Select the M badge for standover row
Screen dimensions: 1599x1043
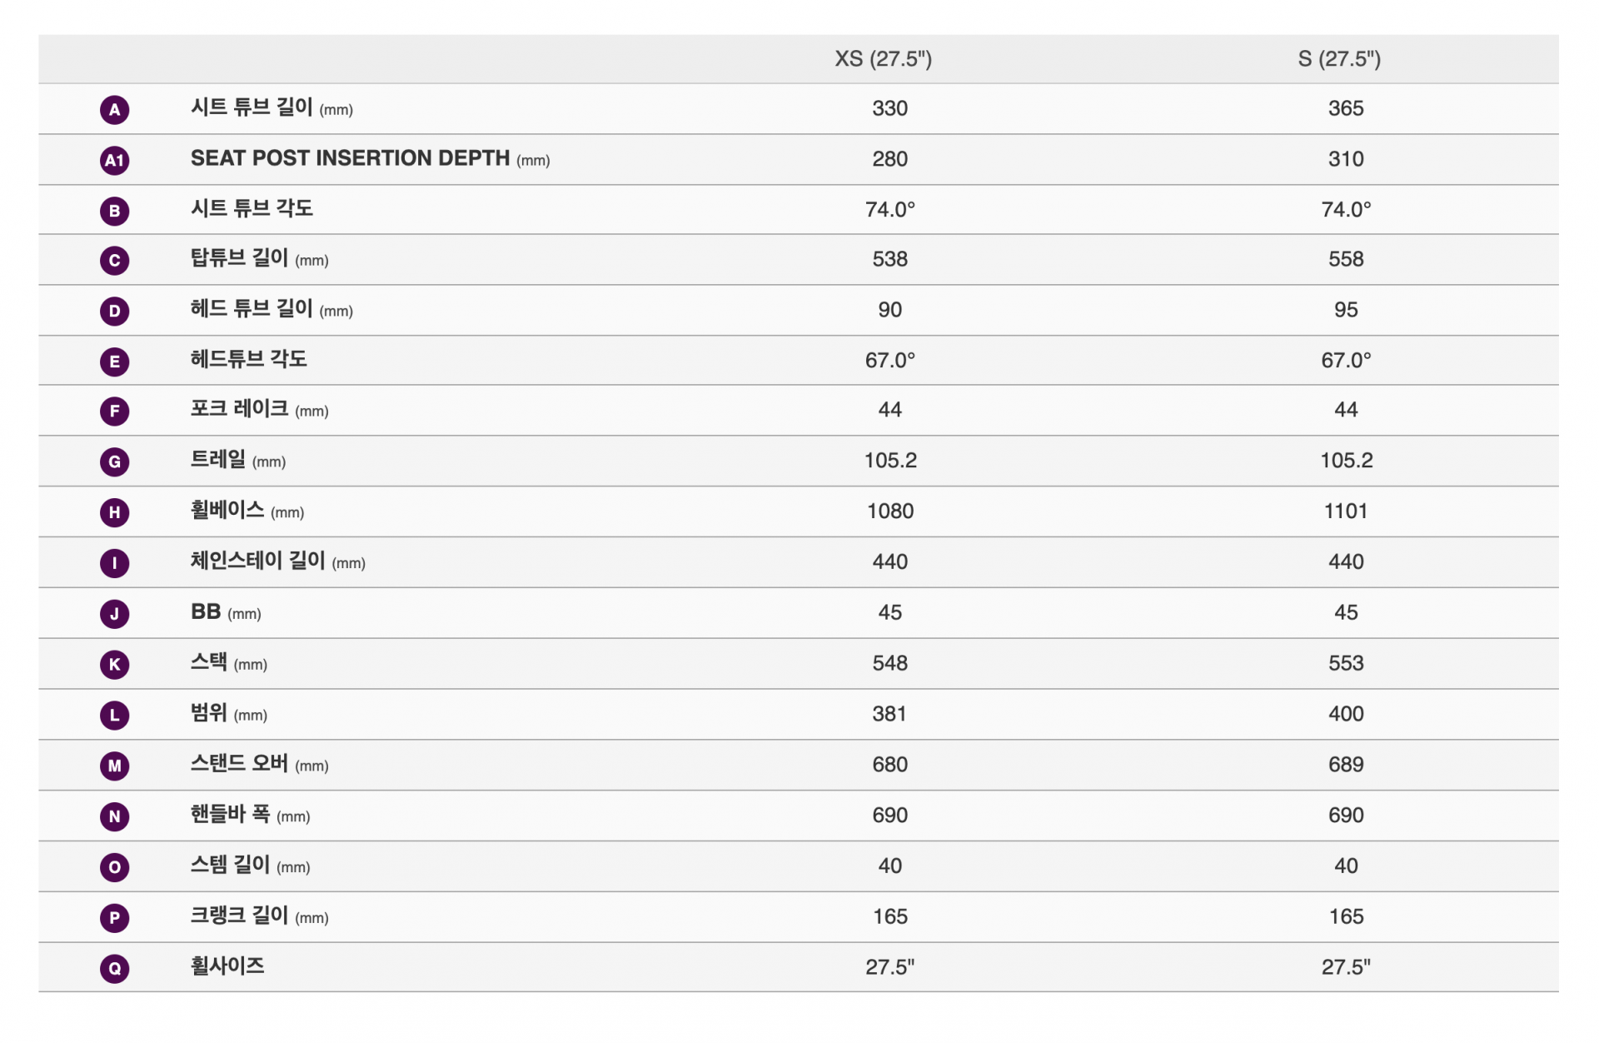pyautogui.click(x=114, y=766)
